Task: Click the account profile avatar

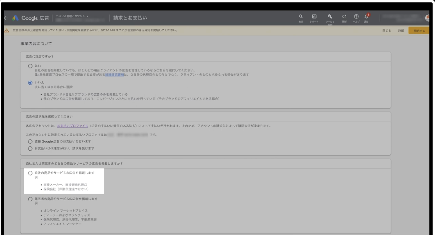Action: [x=428, y=18]
